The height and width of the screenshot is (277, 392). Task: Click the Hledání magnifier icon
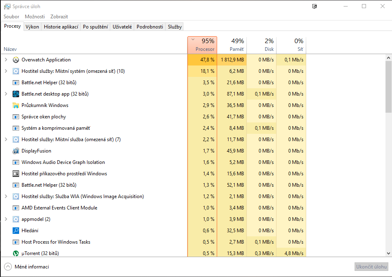[x=16, y=231]
